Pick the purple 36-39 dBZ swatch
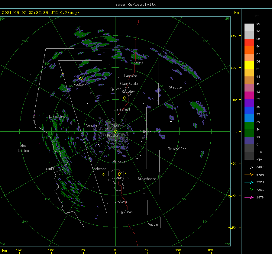This screenshot has width=272, height=254. point(249,103)
